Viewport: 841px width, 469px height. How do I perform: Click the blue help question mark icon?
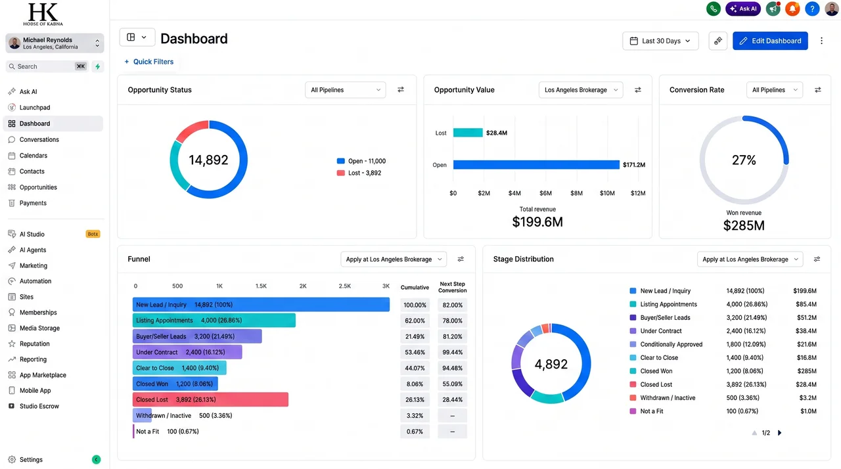(813, 9)
